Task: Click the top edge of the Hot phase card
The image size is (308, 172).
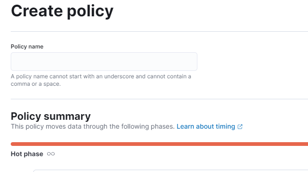Action: point(170,170)
